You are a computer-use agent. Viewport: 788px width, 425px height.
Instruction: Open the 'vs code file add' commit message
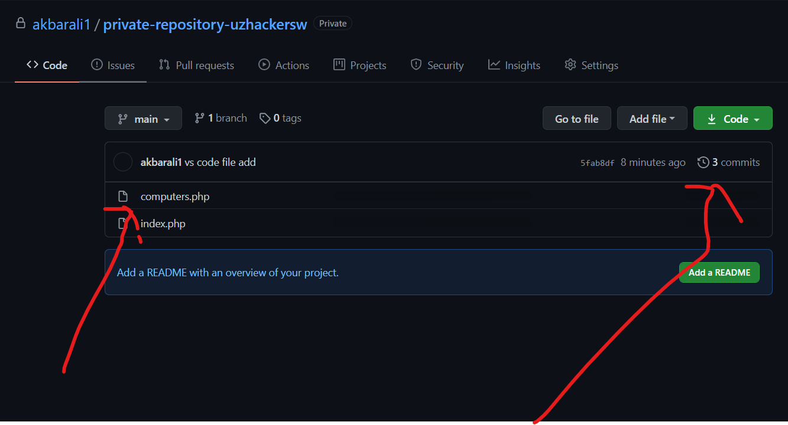coord(220,162)
